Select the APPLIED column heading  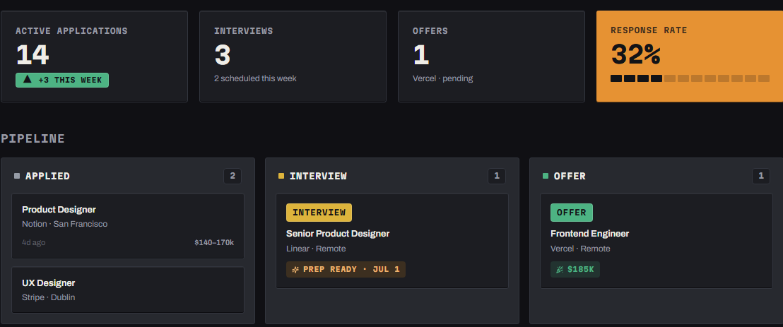(x=47, y=176)
